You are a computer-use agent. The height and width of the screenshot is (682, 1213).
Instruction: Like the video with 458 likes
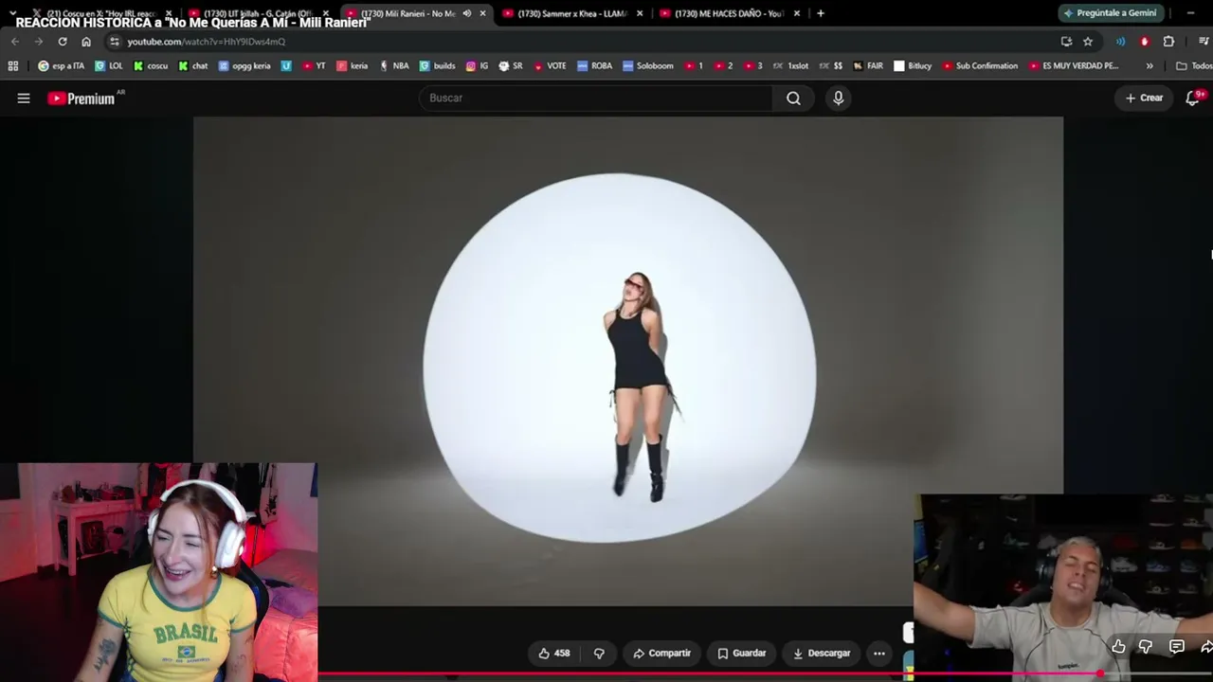pyautogui.click(x=554, y=653)
